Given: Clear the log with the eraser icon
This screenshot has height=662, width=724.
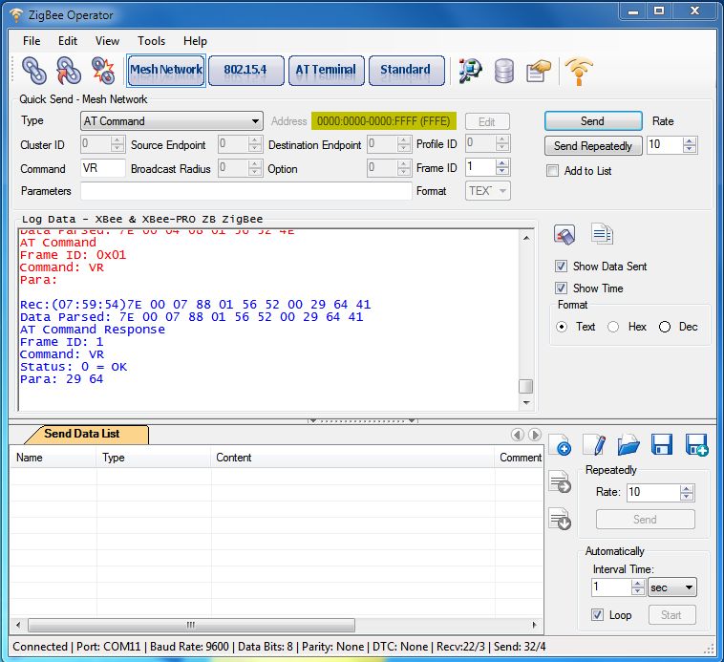Looking at the screenshot, I should 564,234.
